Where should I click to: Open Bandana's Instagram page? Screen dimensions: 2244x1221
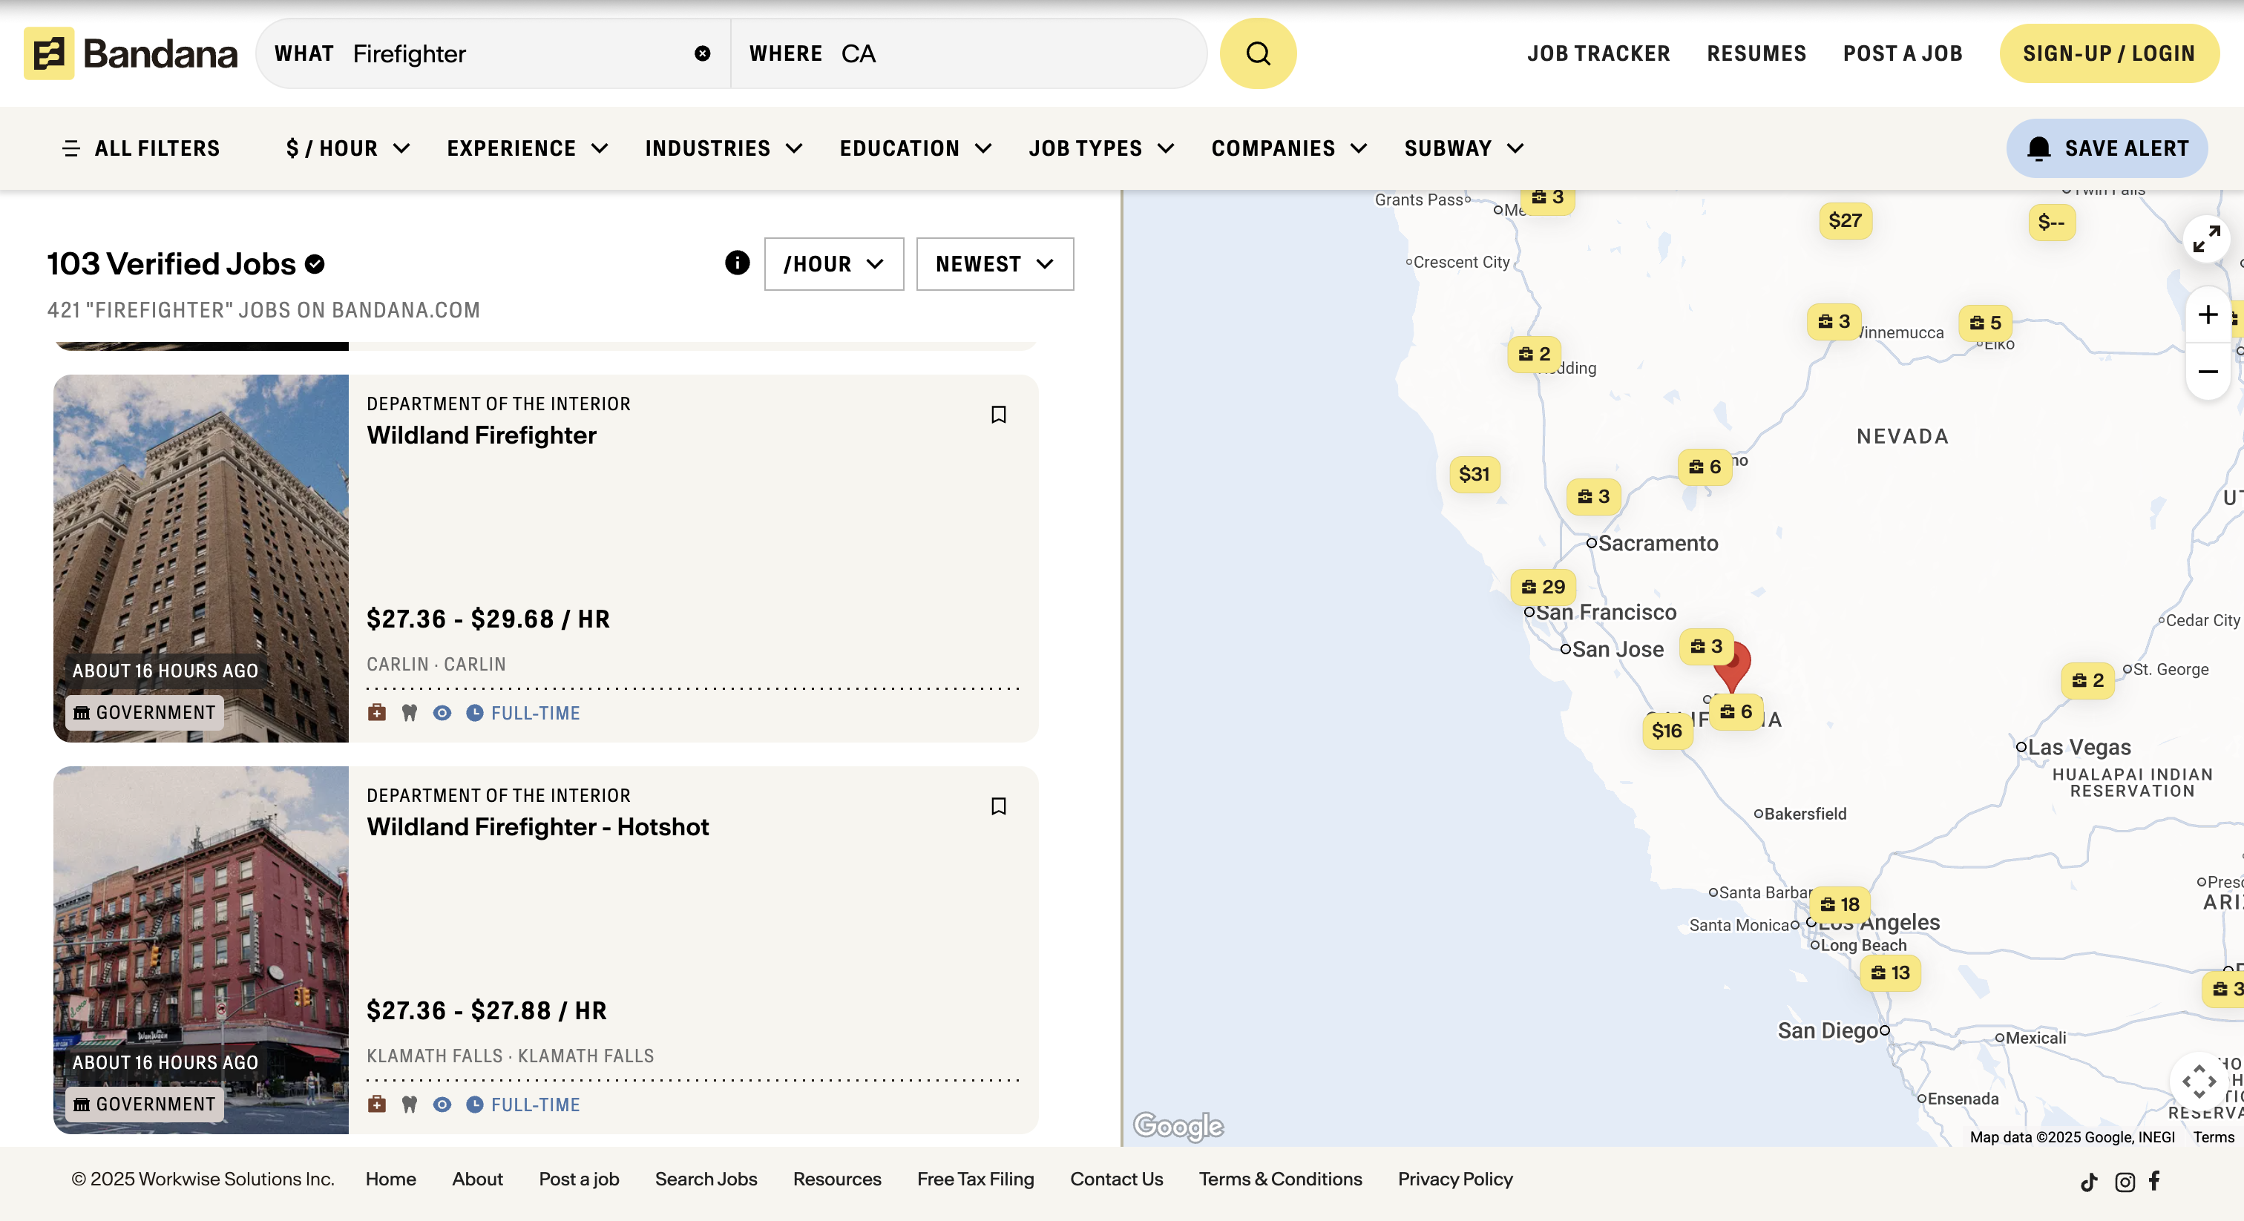[2124, 1182]
